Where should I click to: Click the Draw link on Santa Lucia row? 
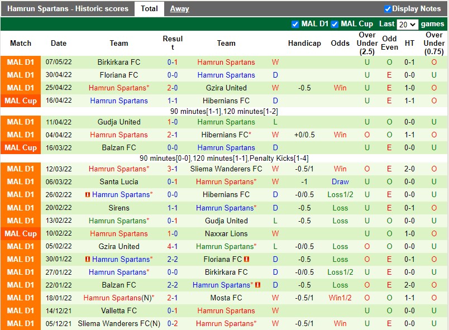point(340,181)
